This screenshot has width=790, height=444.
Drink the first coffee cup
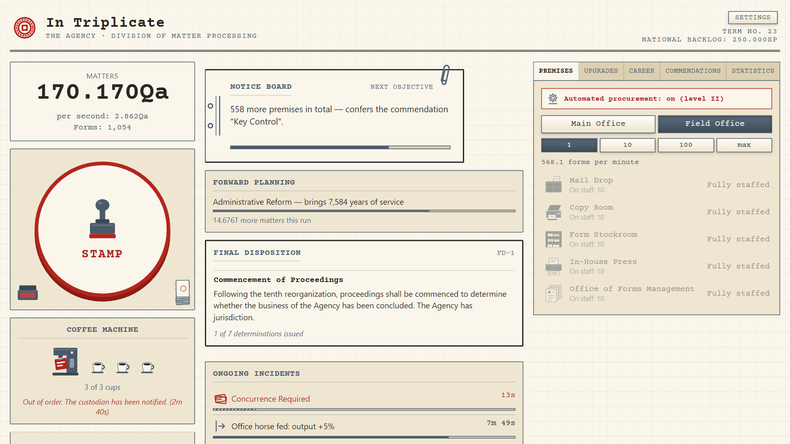pyautogui.click(x=98, y=367)
